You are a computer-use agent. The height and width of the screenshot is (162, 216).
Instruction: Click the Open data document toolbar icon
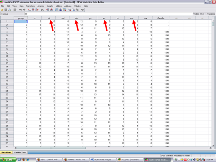(2, 10)
